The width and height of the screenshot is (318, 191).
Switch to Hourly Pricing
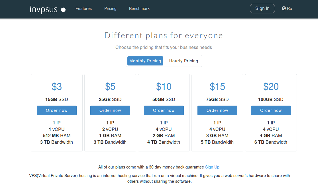pos(184,61)
